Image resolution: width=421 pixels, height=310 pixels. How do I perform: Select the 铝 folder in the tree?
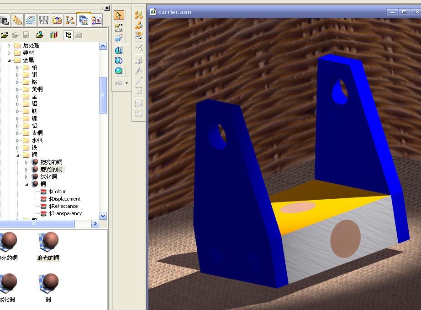click(x=34, y=104)
